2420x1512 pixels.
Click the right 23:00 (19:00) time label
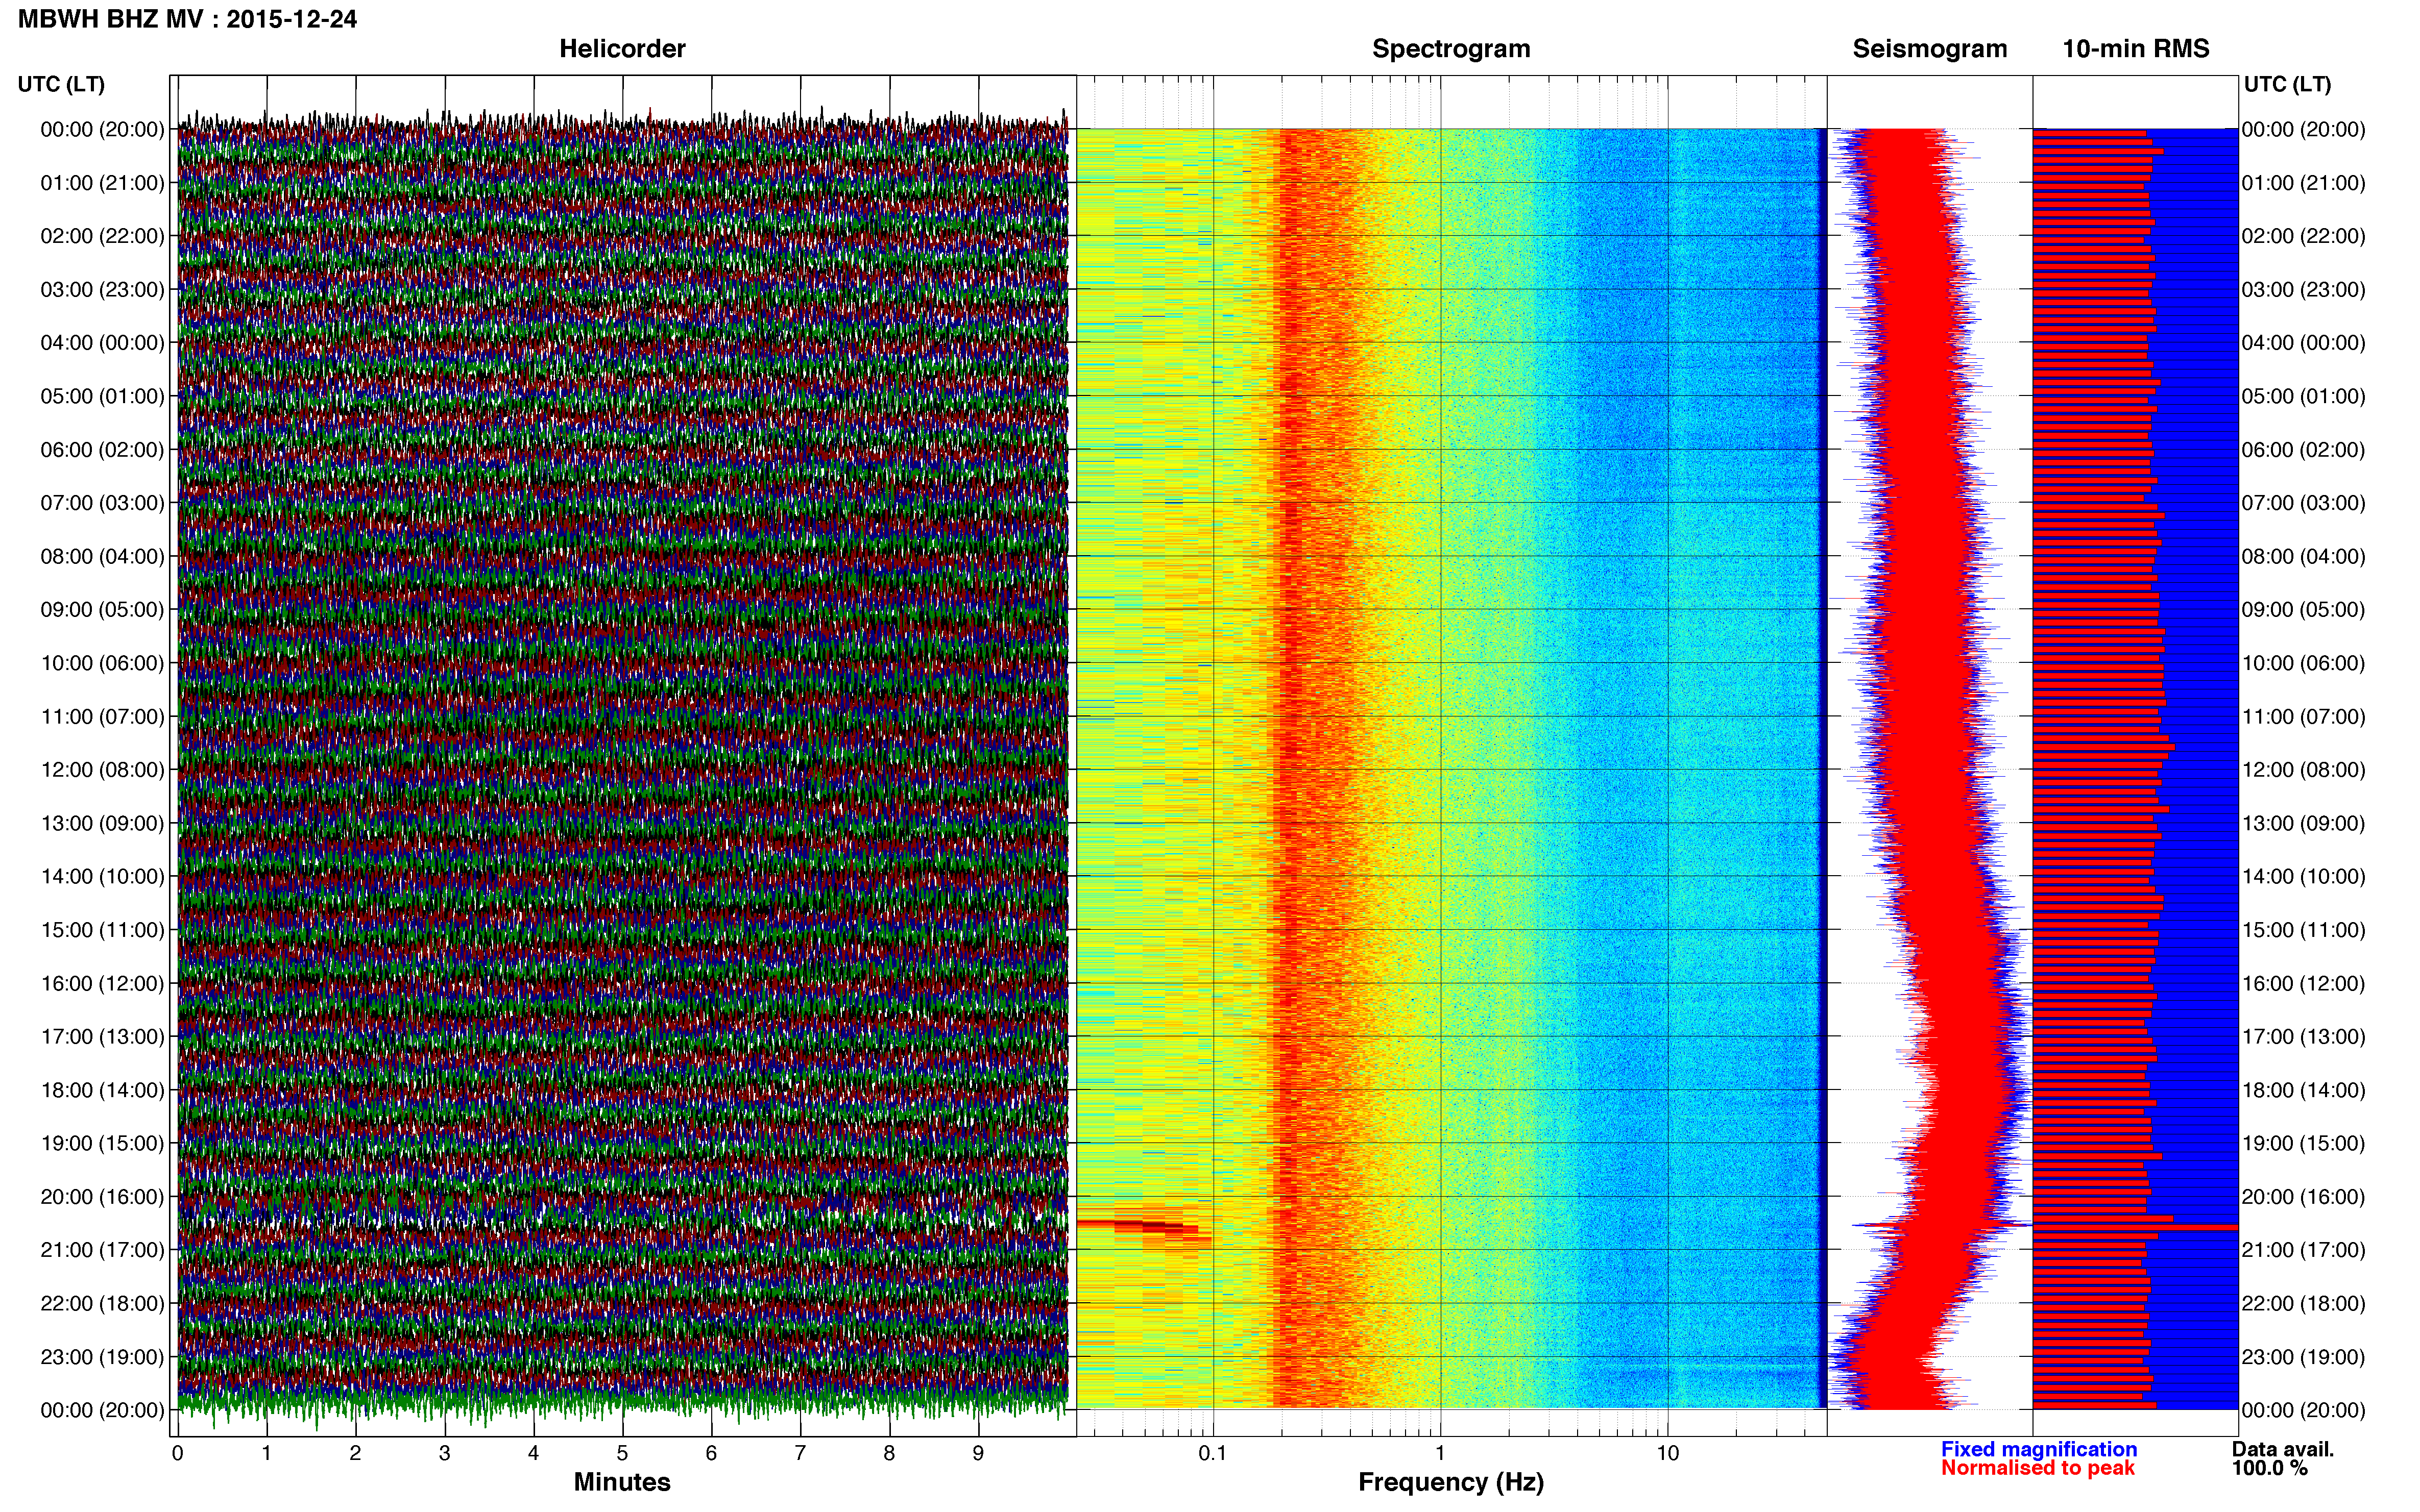[2303, 1357]
